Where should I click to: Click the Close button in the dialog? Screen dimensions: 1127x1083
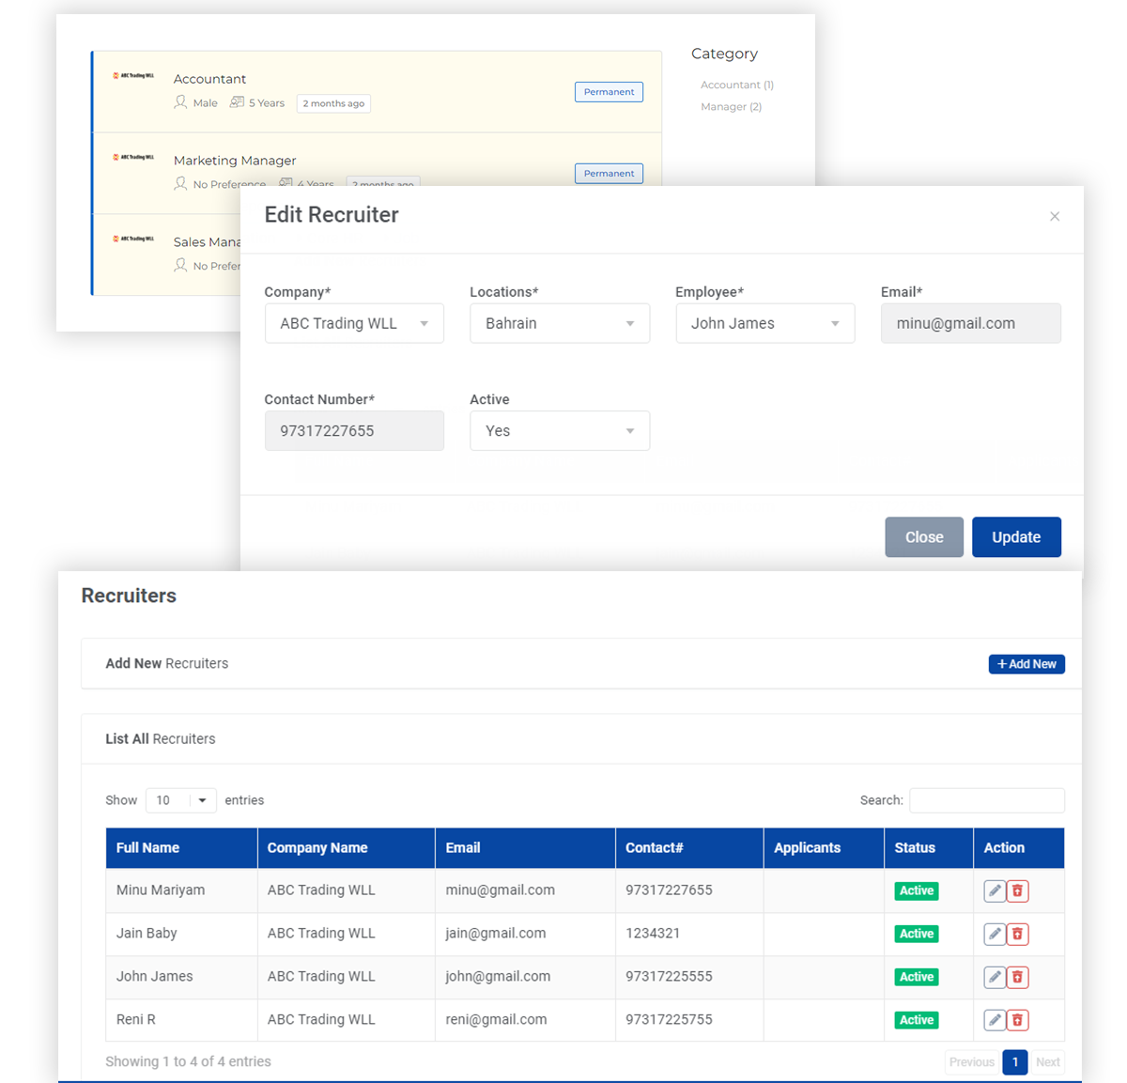(x=924, y=537)
